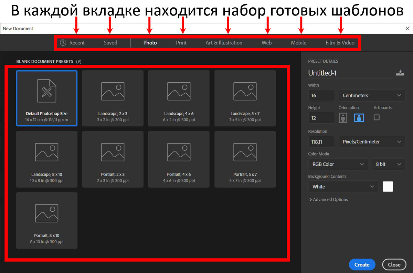Click the Close button

click(x=394, y=264)
